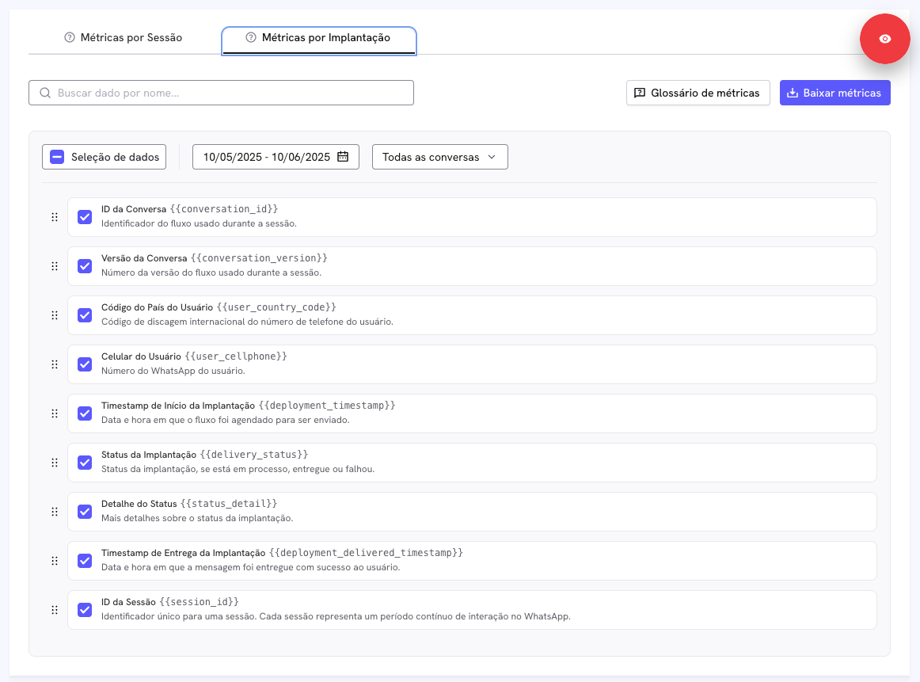The height and width of the screenshot is (682, 920).
Task: Click the Baixar métricas button
Action: (834, 93)
